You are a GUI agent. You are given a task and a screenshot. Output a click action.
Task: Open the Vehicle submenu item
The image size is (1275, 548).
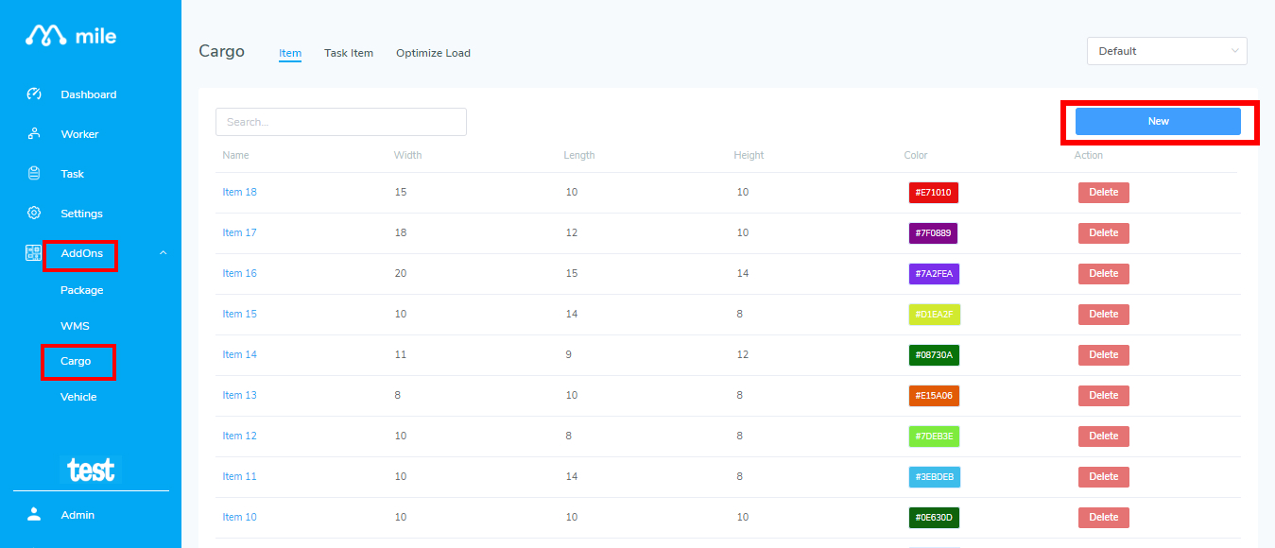click(x=78, y=397)
